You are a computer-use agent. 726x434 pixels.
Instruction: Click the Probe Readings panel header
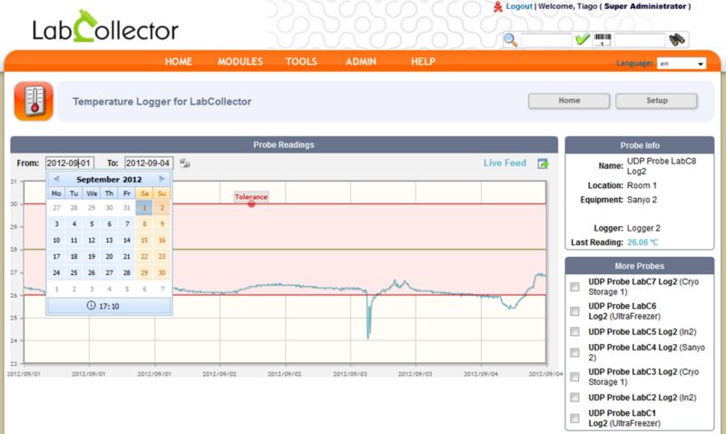(284, 144)
